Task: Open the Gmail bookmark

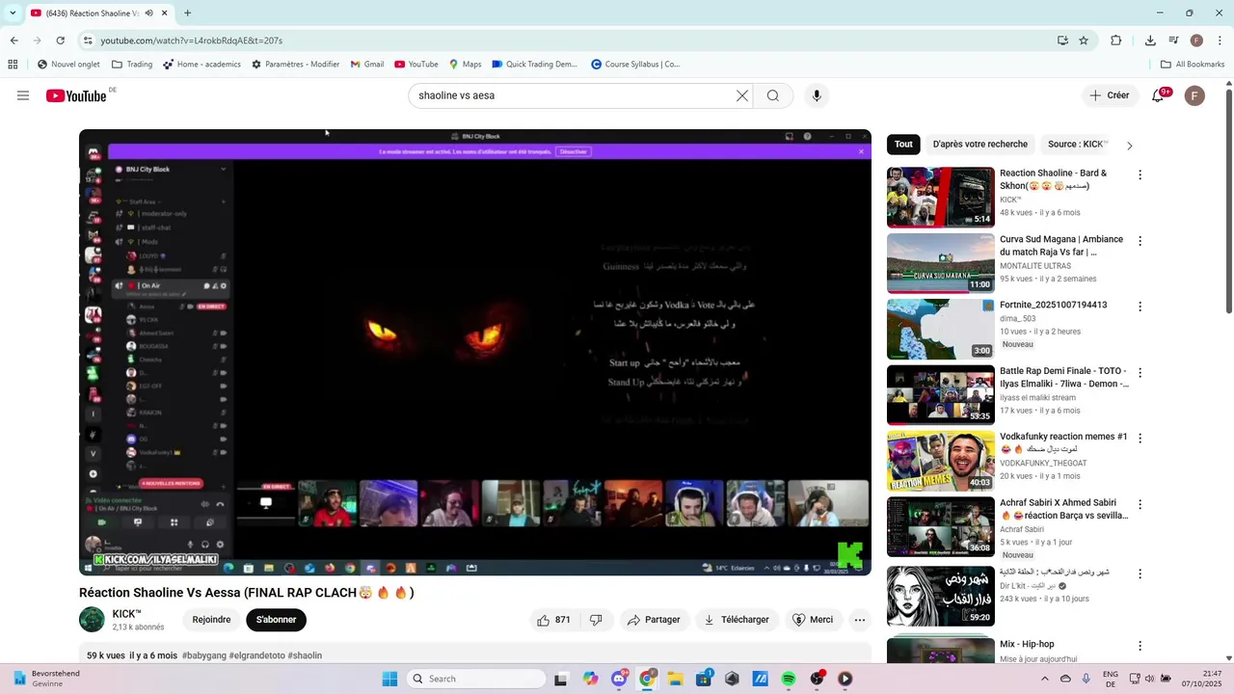Action: [x=366, y=65]
